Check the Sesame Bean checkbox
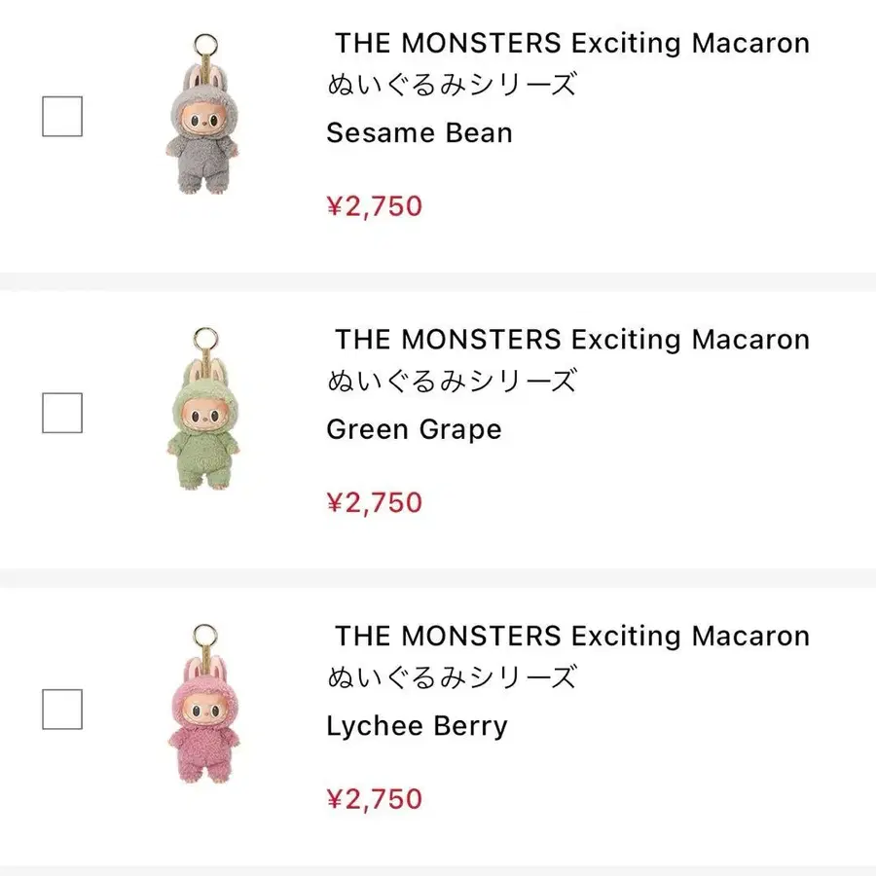The height and width of the screenshot is (876, 876). (62, 117)
